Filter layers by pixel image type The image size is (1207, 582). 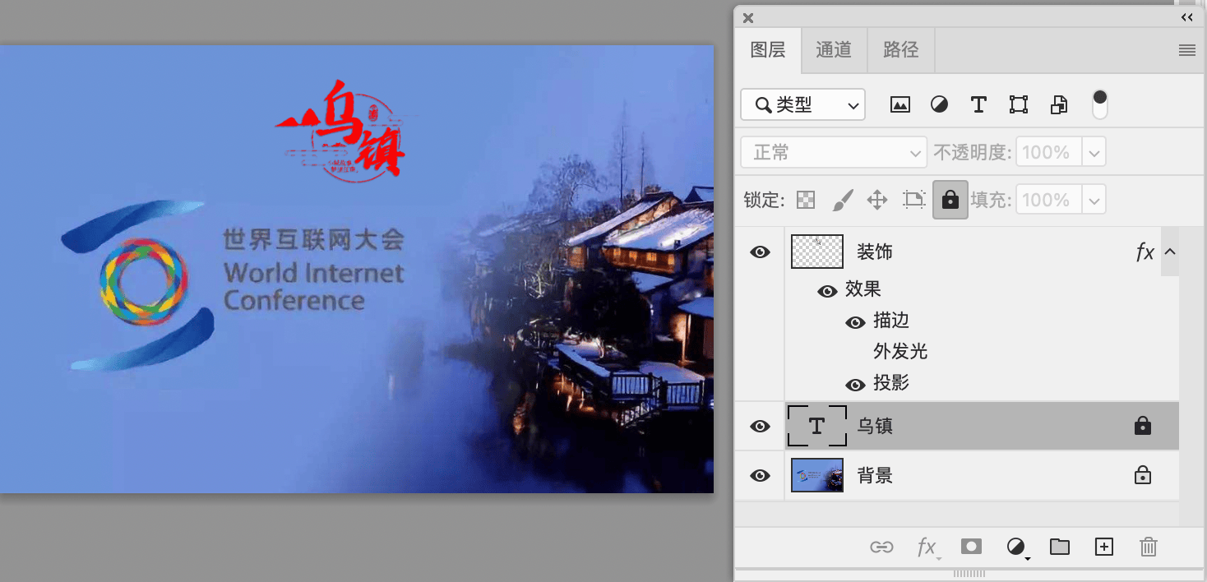coord(900,104)
